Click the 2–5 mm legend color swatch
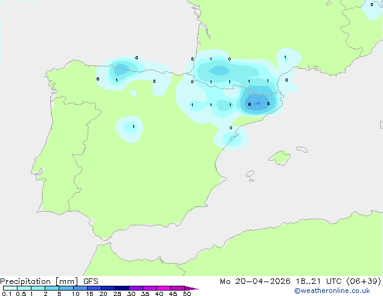This screenshot has height=296, width=383. [x=52, y=288]
